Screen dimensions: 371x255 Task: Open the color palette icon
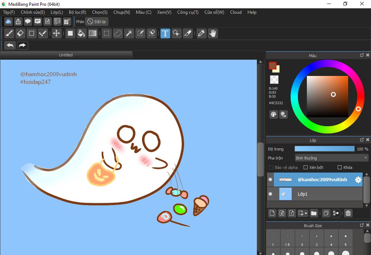(x=274, y=115)
